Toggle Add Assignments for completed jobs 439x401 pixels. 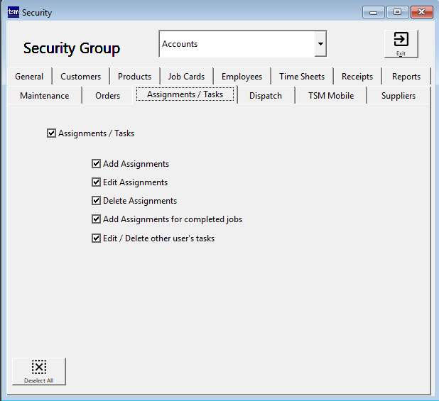[x=97, y=219]
